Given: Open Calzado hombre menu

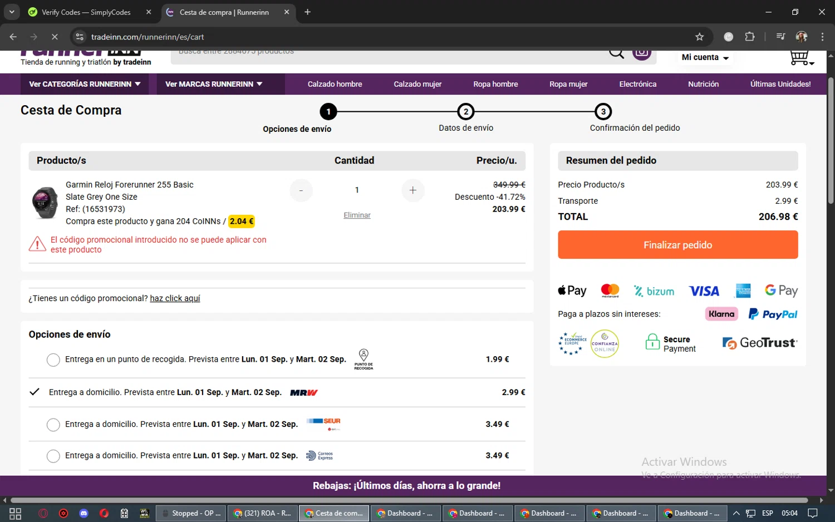Looking at the screenshot, I should pyautogui.click(x=335, y=84).
